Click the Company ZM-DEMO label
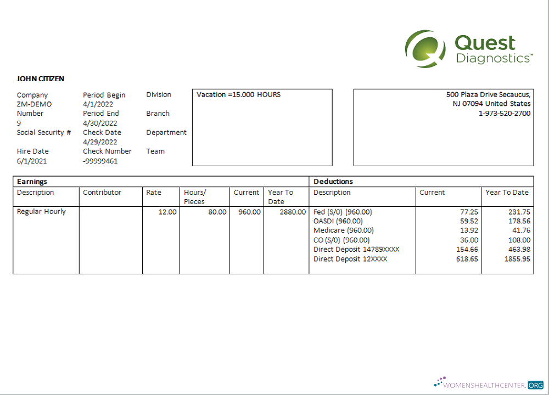The height and width of the screenshot is (395, 549). point(32,99)
